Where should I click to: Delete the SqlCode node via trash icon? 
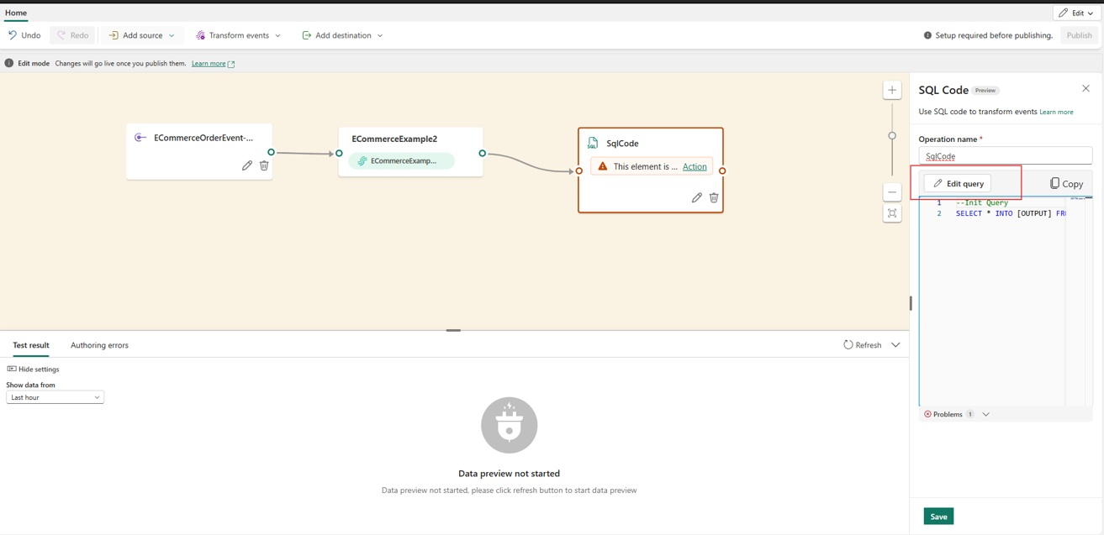coord(713,197)
